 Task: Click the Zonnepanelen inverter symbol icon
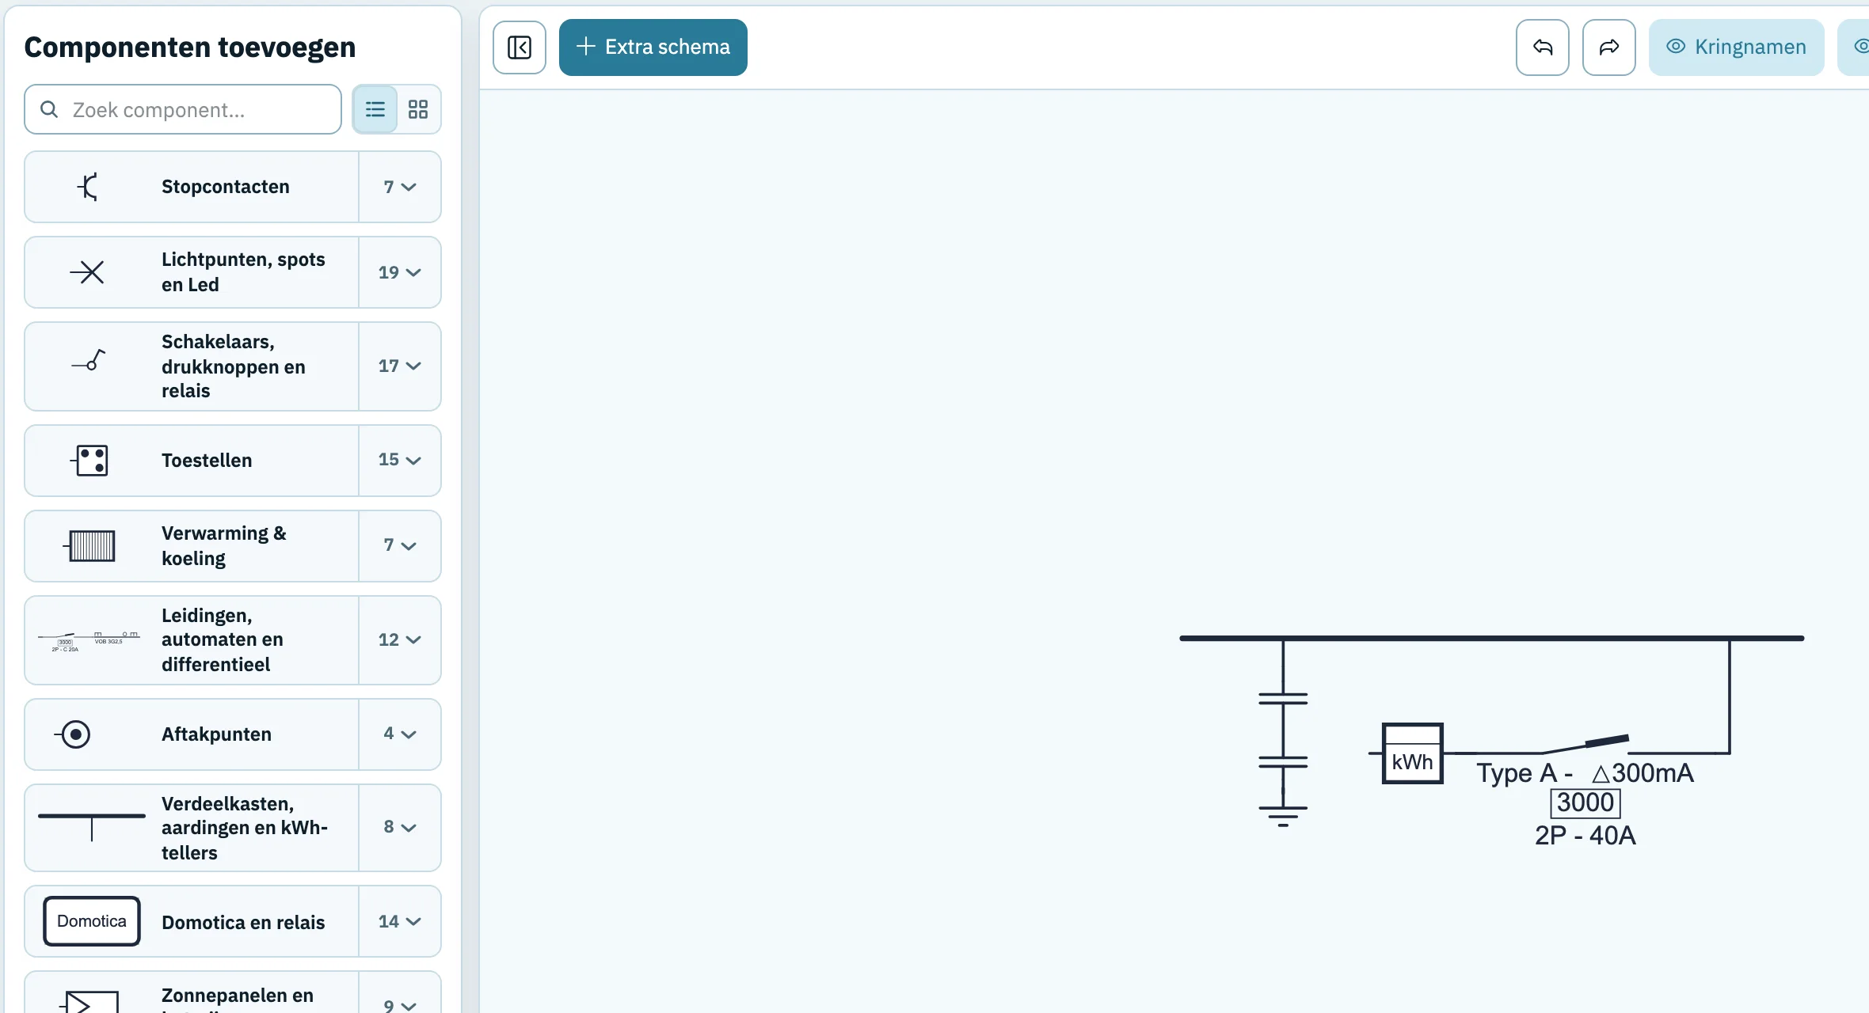click(x=89, y=1001)
